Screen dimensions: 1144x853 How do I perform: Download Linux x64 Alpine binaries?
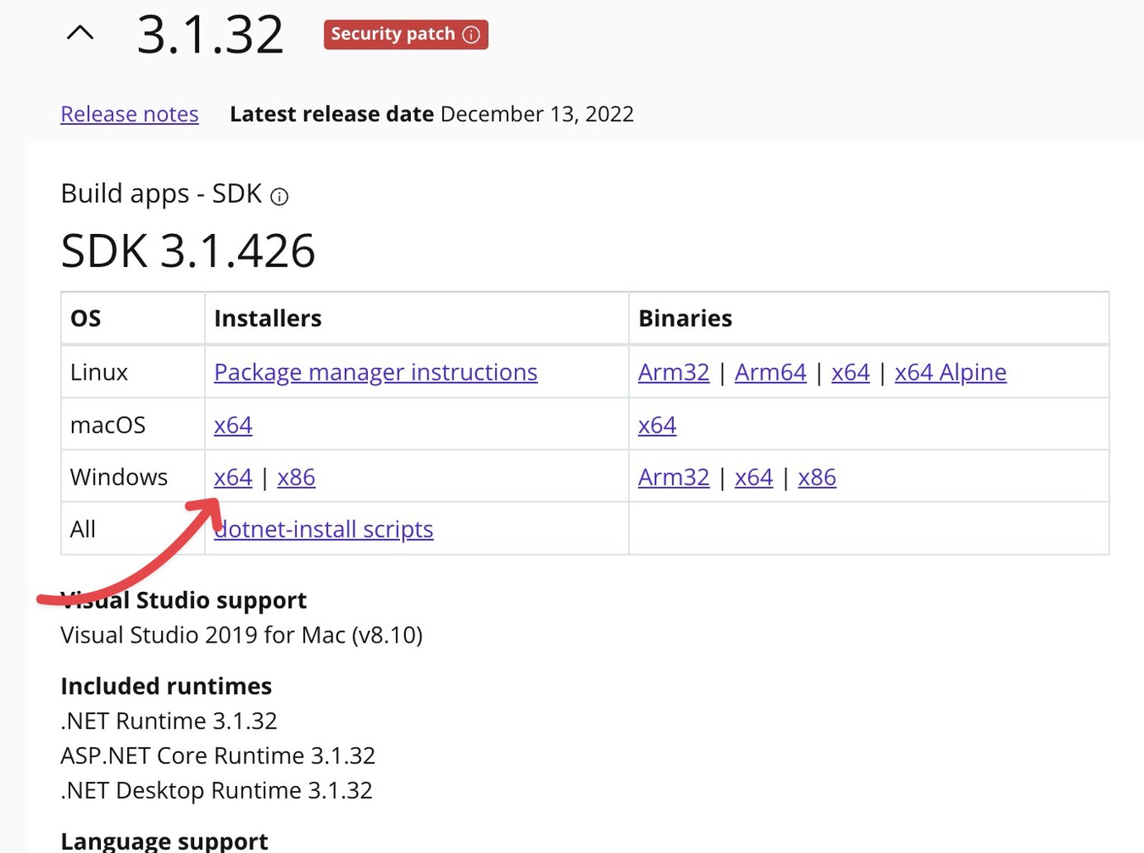tap(951, 372)
